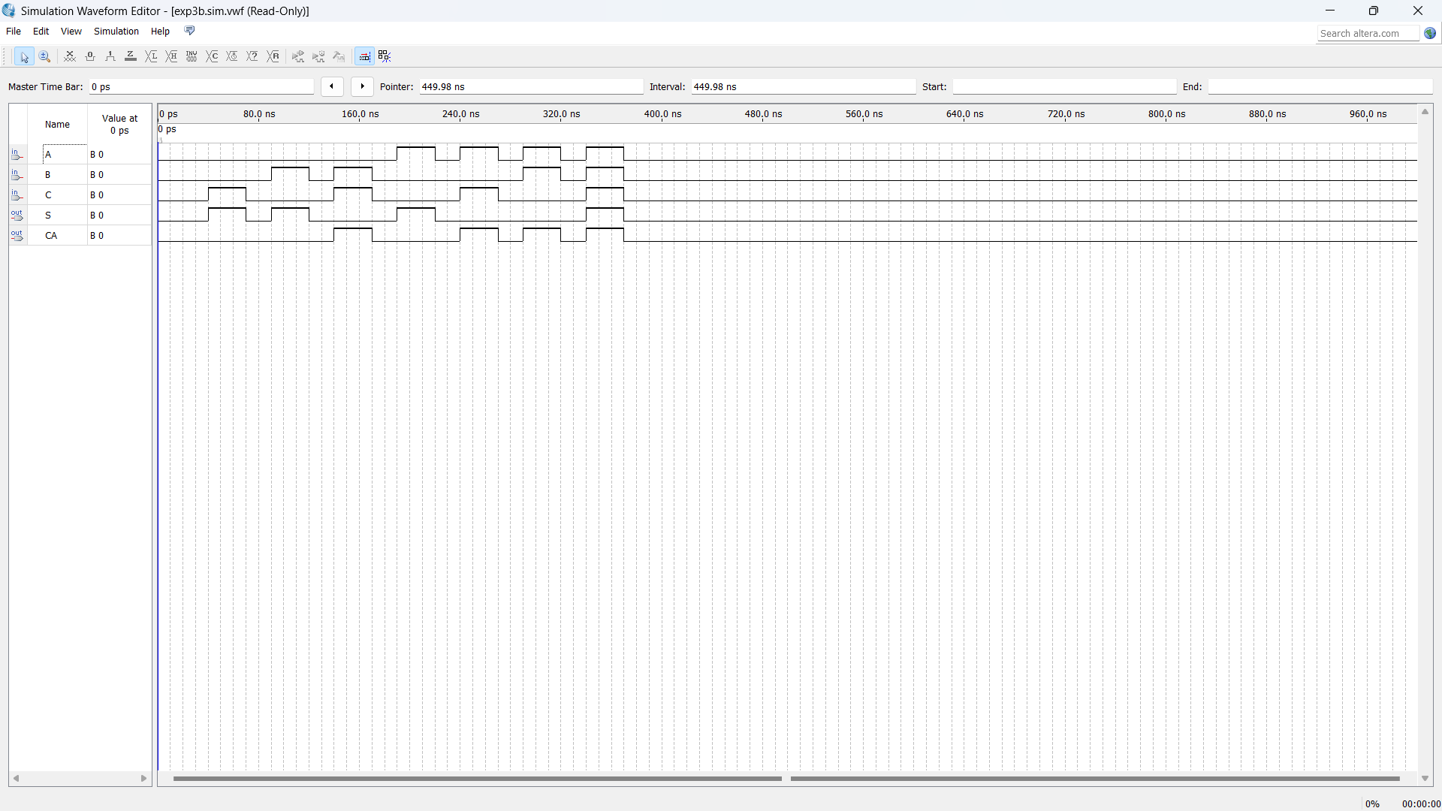Select signal CA in name list
This screenshot has height=811, width=1442.
pyautogui.click(x=51, y=236)
